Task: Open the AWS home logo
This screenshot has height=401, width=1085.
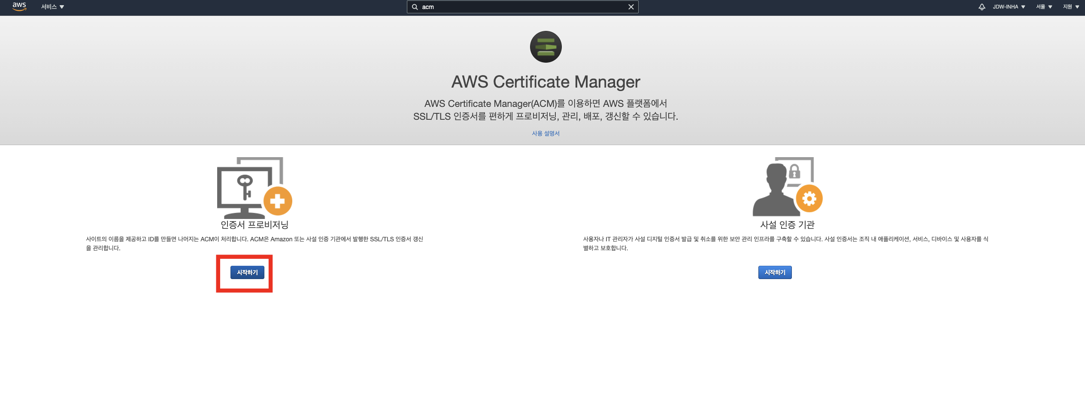Action: tap(19, 6)
